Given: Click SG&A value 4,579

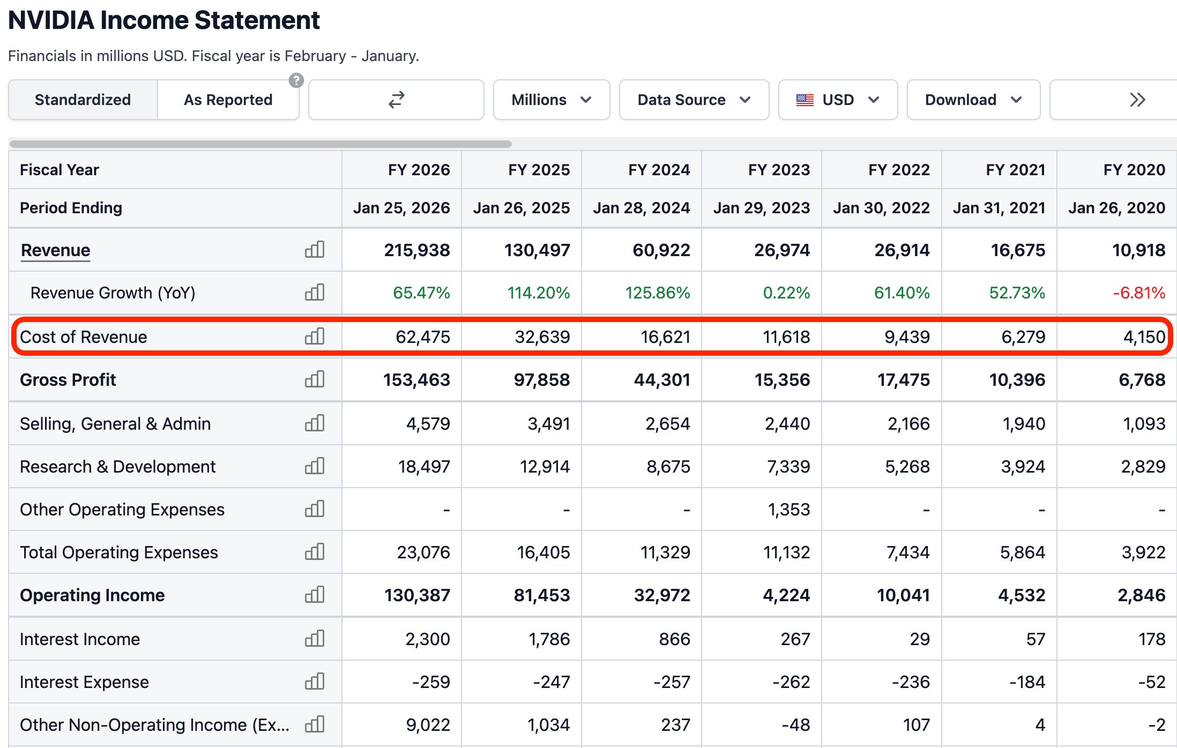Looking at the screenshot, I should [x=428, y=424].
